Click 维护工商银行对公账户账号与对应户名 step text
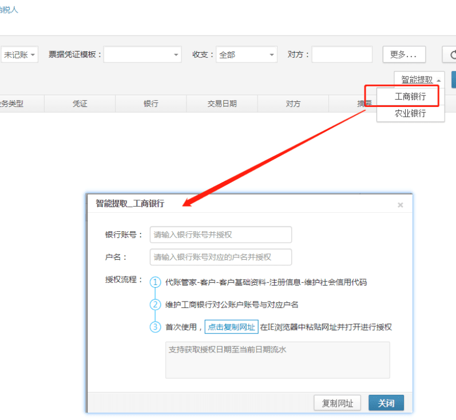This screenshot has width=456, height=420. coord(232,304)
